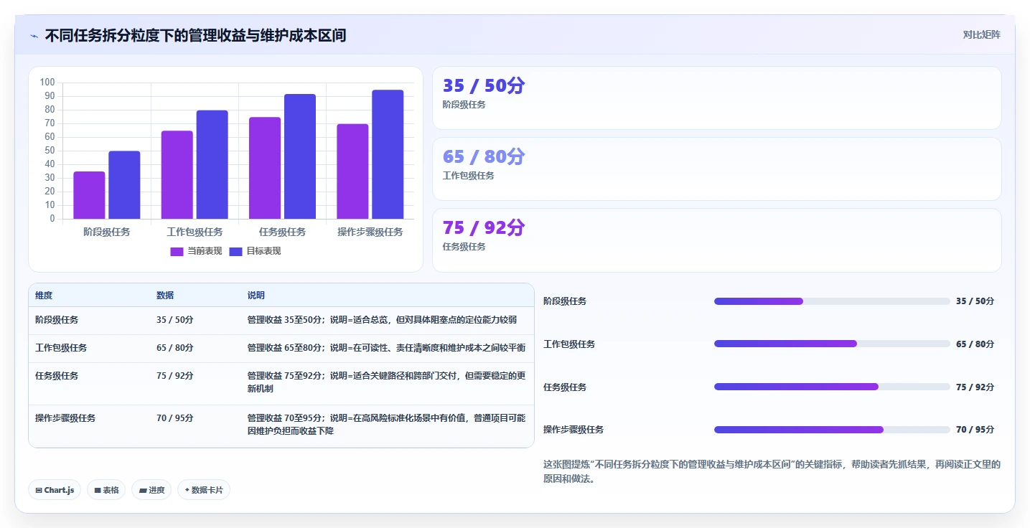Click the 阶段级任务 label in progress list
This screenshot has width=1030, height=528.
coord(565,301)
